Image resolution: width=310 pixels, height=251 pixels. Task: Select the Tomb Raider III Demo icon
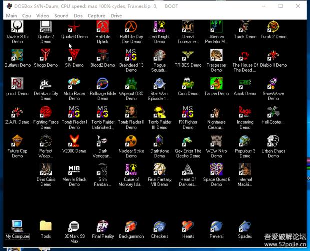[x=159, y=112]
